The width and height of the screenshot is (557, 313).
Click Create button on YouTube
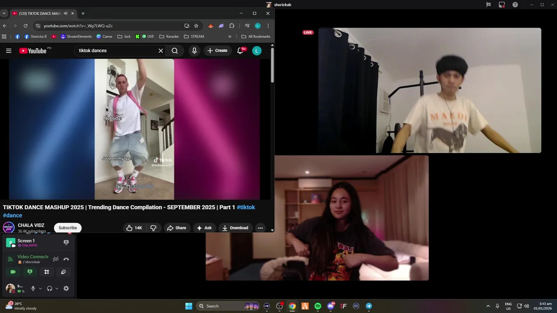(x=217, y=51)
